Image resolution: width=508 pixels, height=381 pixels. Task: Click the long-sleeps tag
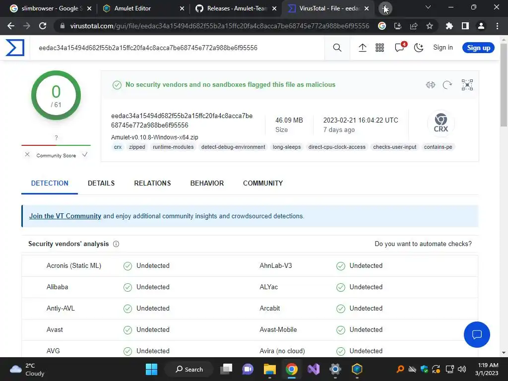286,147
